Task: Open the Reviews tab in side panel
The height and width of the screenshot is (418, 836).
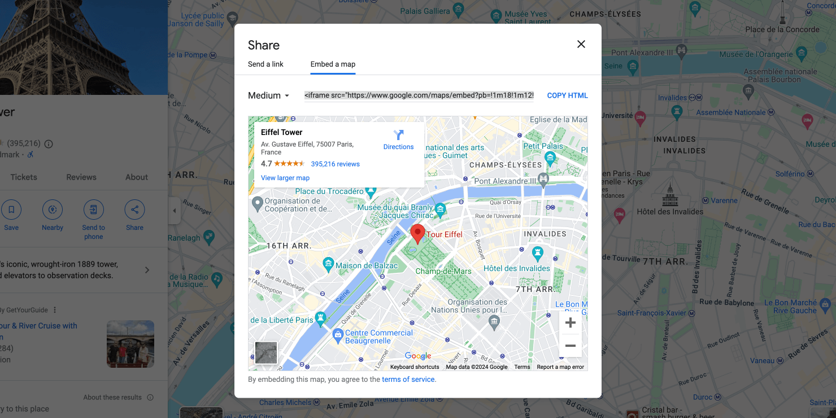Action: click(81, 177)
